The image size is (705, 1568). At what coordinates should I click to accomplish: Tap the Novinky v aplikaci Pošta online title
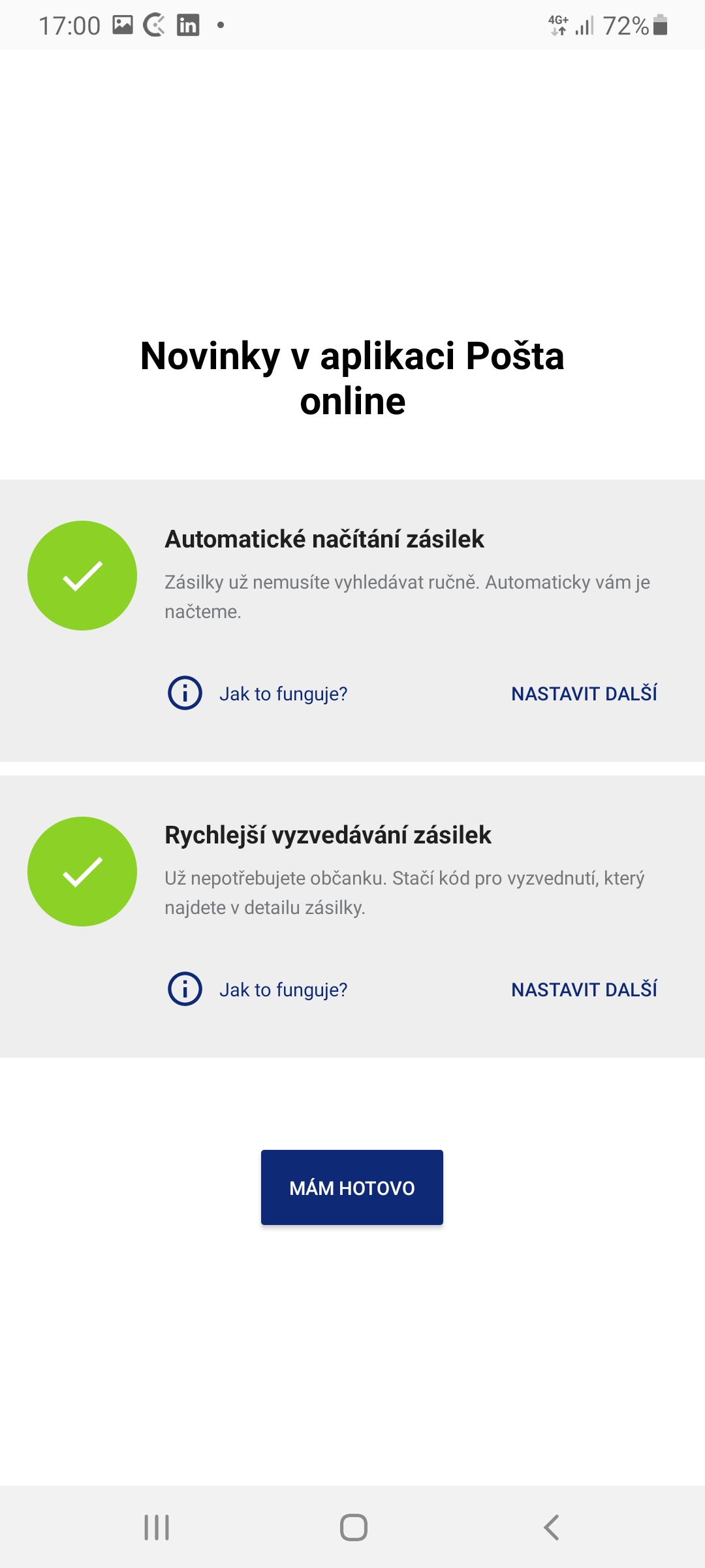352,378
